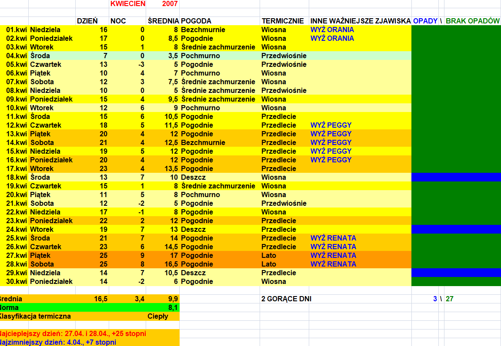Click the Ciepły classification cell
This screenshot has width=501, height=346.
coord(158,316)
